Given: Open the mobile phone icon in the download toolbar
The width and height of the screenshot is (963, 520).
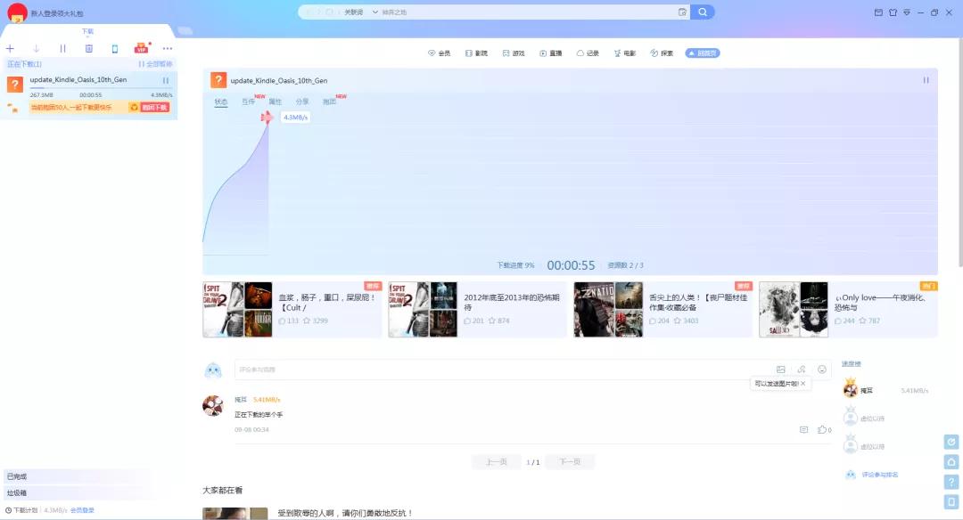Looking at the screenshot, I should click(115, 48).
